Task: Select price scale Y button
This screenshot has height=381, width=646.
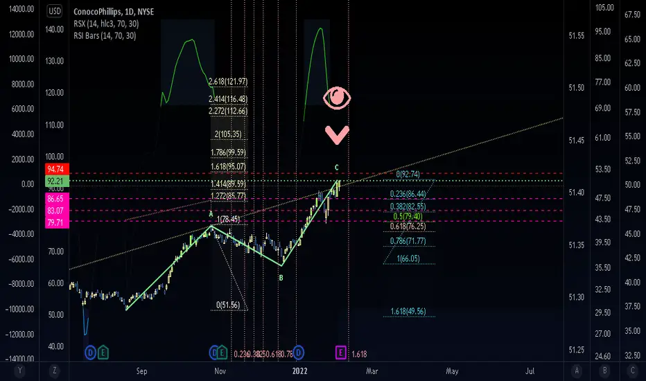Action: [x=19, y=371]
